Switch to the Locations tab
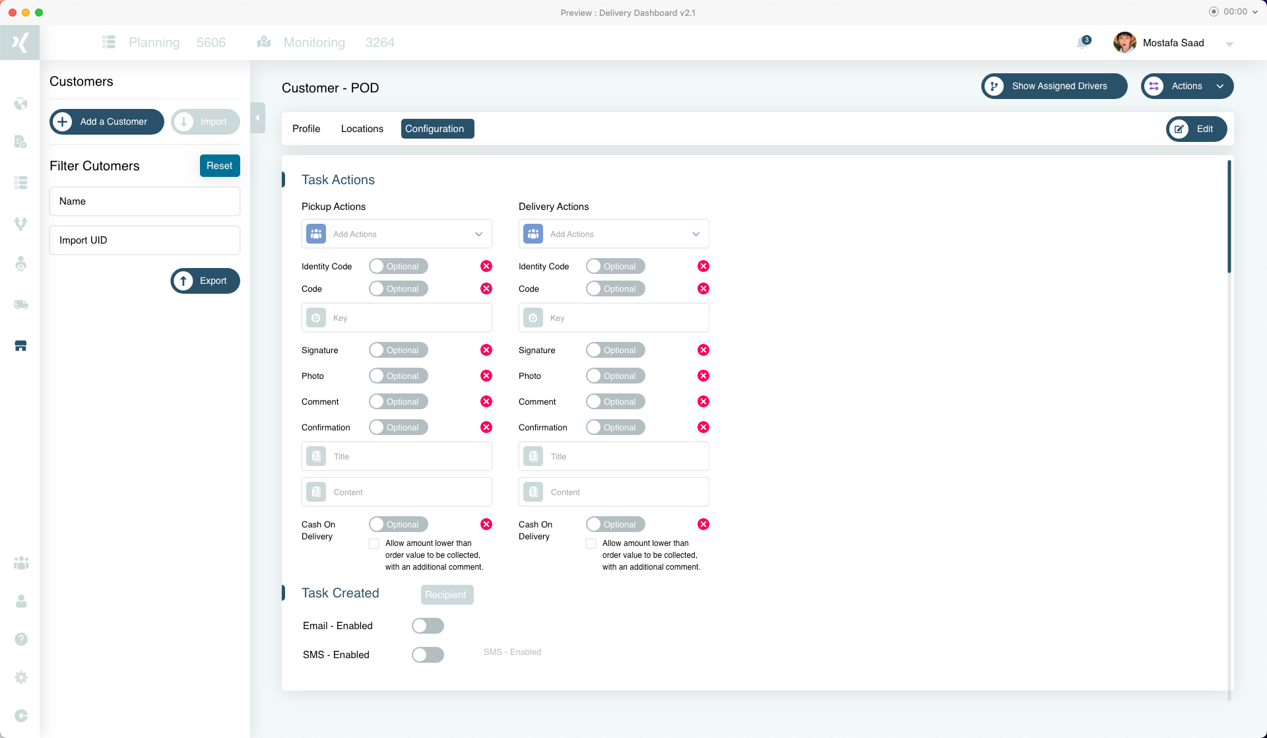Viewport: 1267px width, 738px height. [x=362, y=129]
